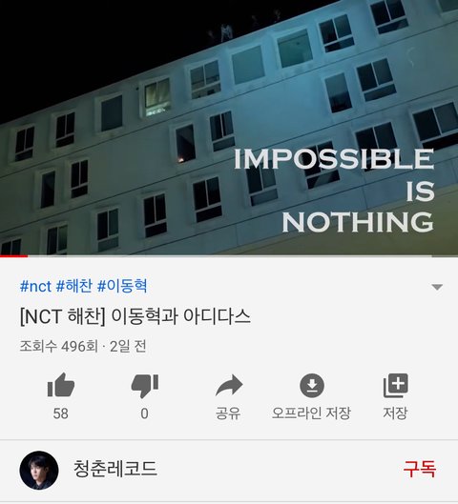The width and height of the screenshot is (458, 504).
Task: Open the #nct hashtag
Action: [x=35, y=286]
